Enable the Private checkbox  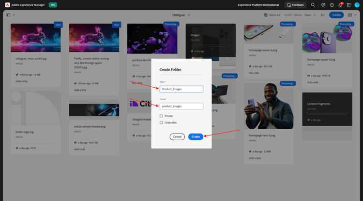tap(161, 116)
